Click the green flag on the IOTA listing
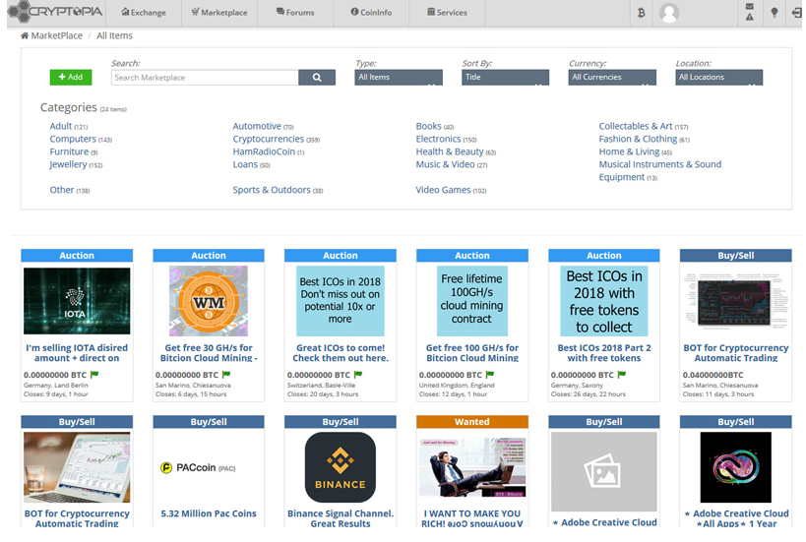Viewport: 806px width, 542px height. [x=94, y=375]
